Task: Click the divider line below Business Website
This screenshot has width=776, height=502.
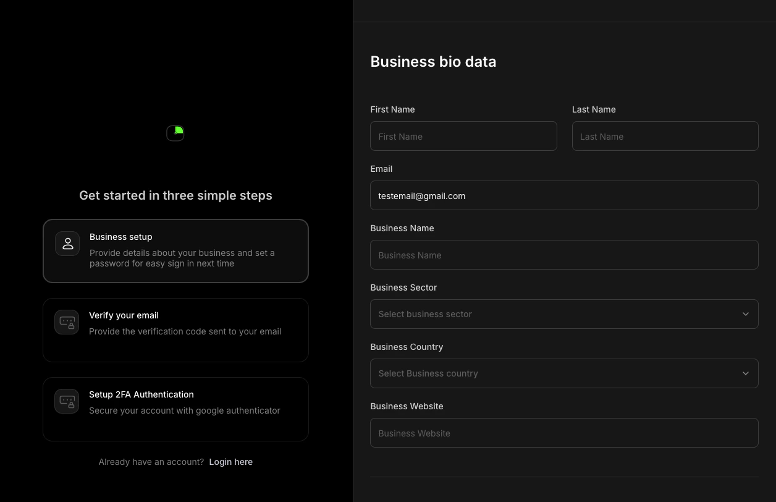Action: 564,475
